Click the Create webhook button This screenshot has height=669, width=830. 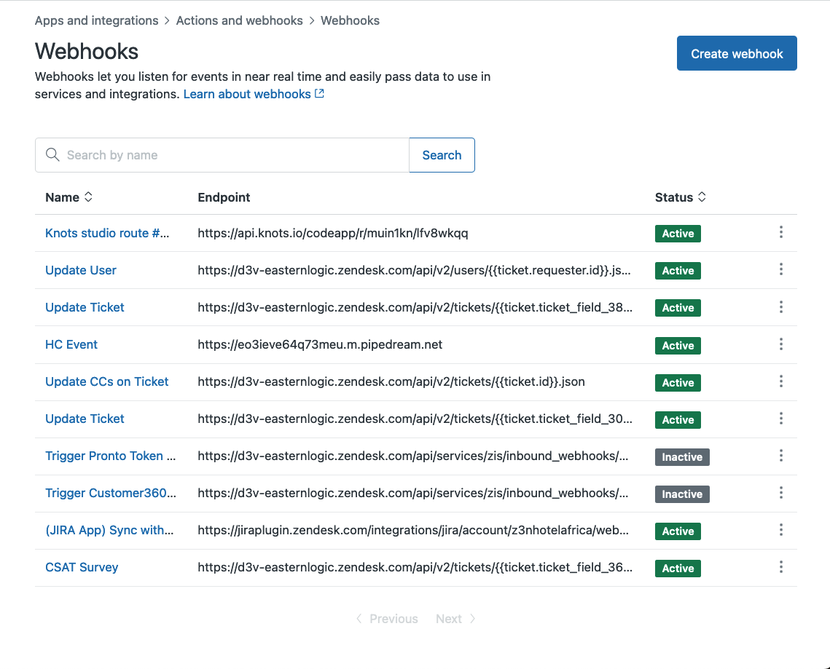[736, 52]
